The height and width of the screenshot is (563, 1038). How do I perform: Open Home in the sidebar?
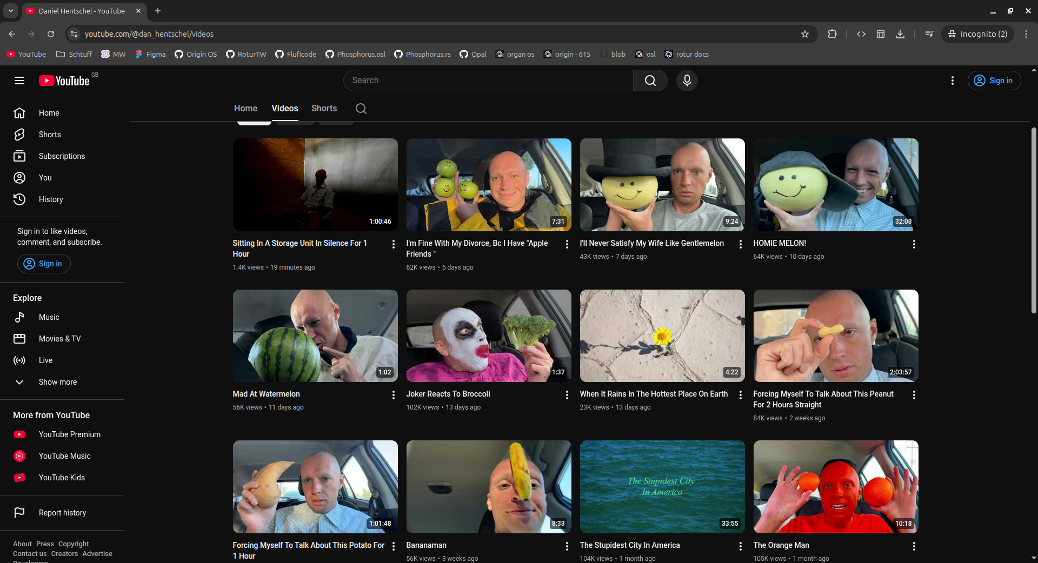(x=62, y=113)
